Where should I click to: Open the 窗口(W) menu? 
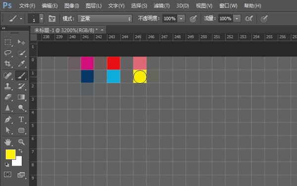coord(228,5)
